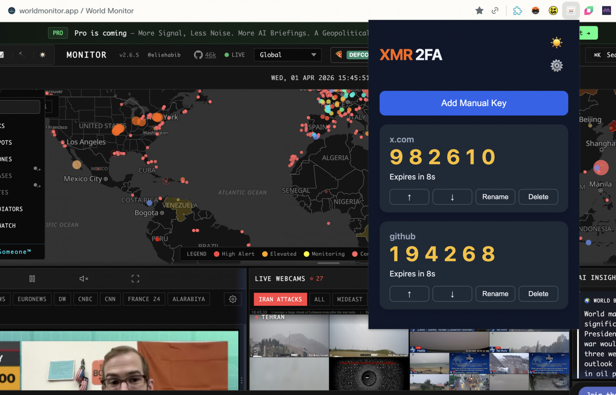Screen dimensions: 616x395
Task: Rename the x.com 2FA entry
Action: coord(495,197)
